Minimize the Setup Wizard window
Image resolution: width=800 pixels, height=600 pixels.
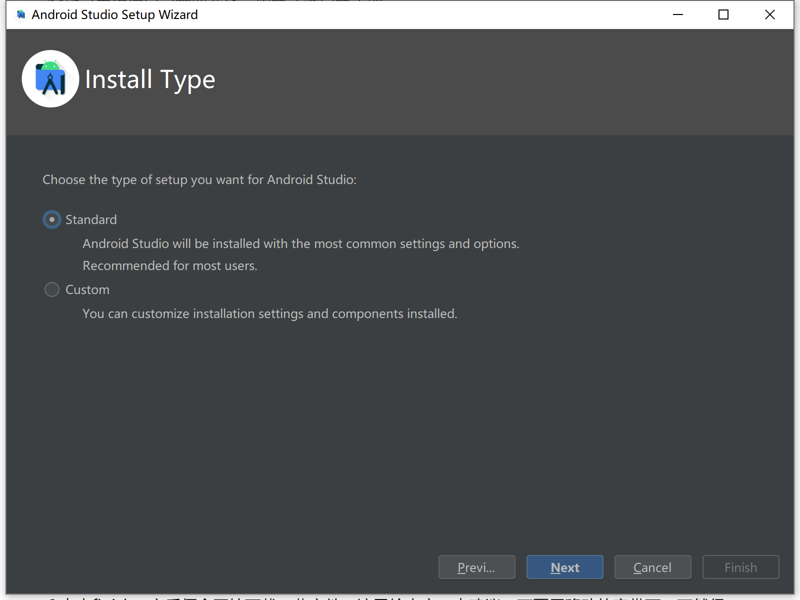pyautogui.click(x=678, y=15)
